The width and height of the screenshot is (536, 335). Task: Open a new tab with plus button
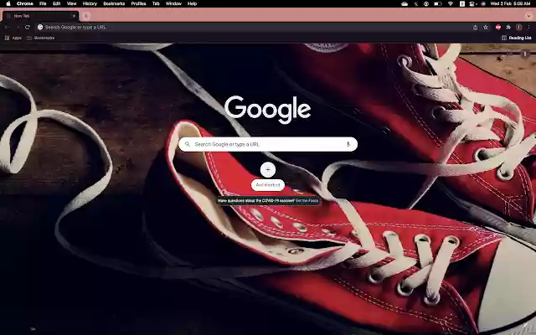point(85,16)
